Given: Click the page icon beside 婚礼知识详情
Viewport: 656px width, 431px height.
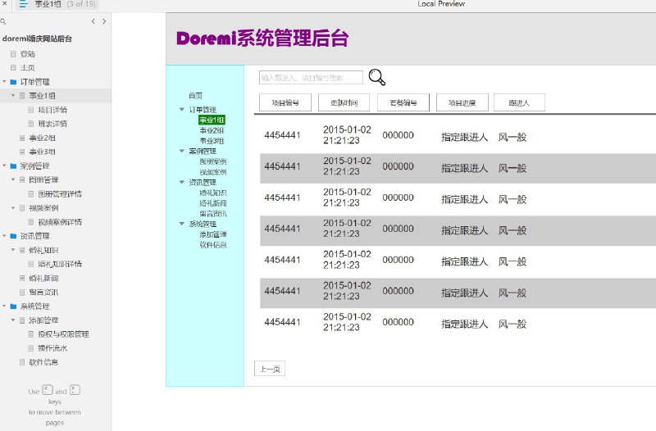Looking at the screenshot, I should tap(31, 264).
